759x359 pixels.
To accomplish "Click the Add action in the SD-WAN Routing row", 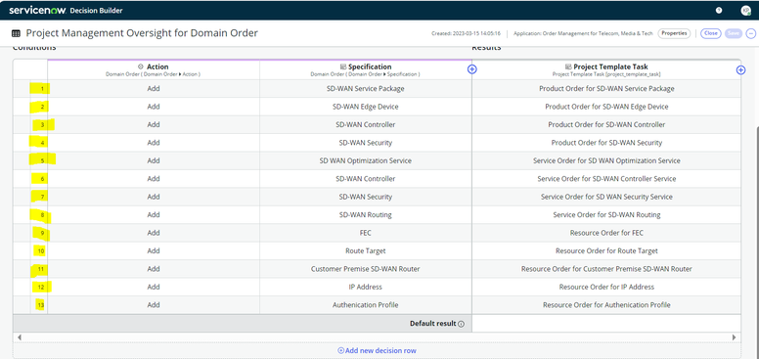I will pyautogui.click(x=154, y=215).
